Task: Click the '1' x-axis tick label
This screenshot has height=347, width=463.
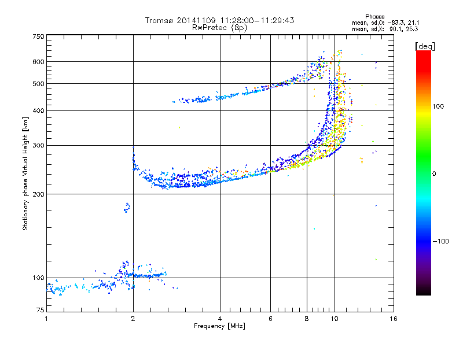Action: (46, 319)
